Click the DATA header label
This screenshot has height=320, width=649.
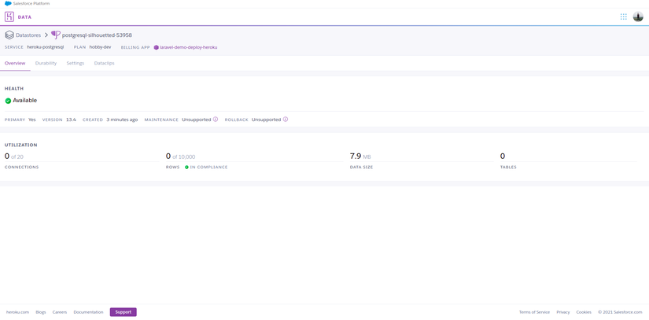25,17
